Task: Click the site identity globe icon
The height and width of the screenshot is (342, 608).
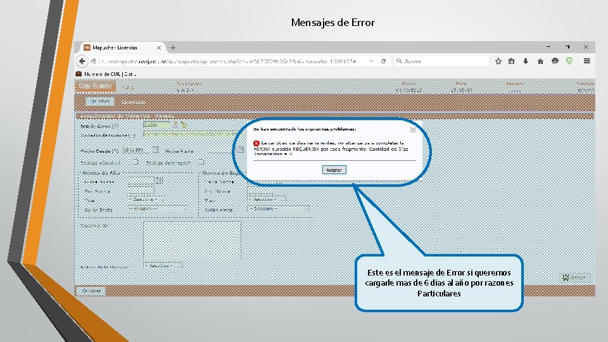Action: pos(94,61)
